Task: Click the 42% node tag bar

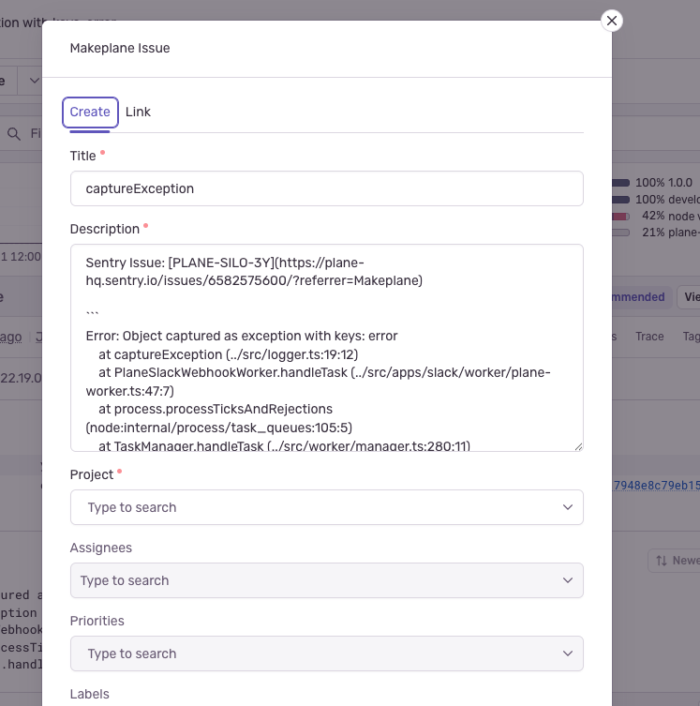Action: pyautogui.click(x=621, y=217)
